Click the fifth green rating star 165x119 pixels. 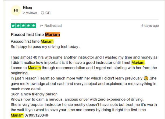pos(34,26)
